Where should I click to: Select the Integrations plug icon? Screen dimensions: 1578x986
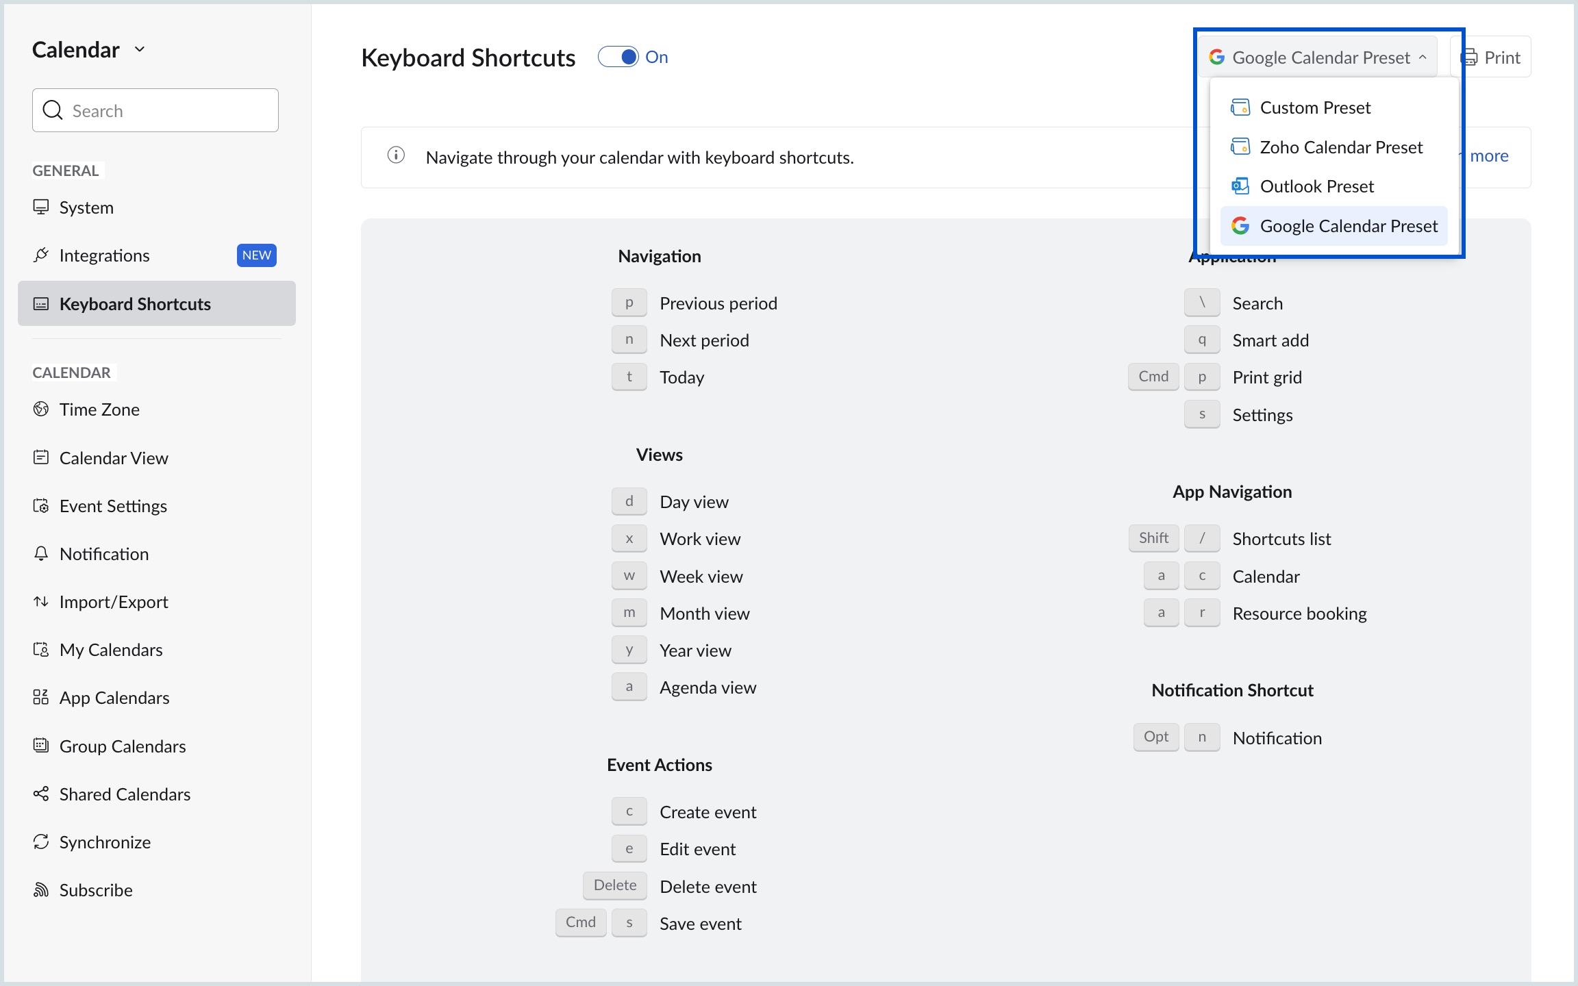point(41,255)
